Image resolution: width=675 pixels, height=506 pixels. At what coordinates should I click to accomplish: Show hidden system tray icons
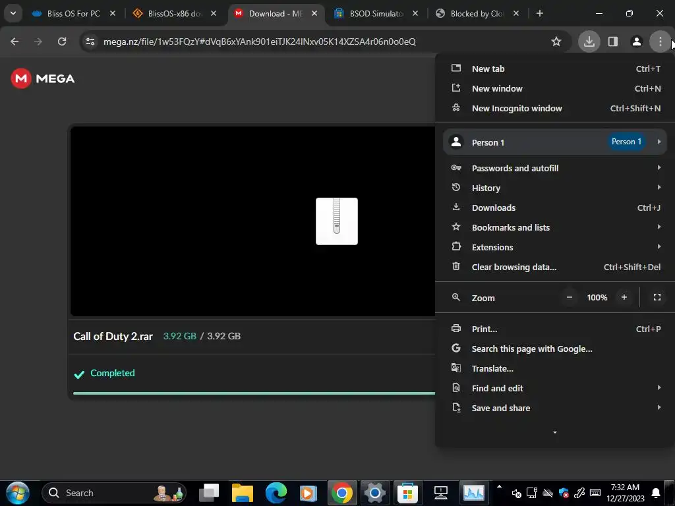point(499,487)
